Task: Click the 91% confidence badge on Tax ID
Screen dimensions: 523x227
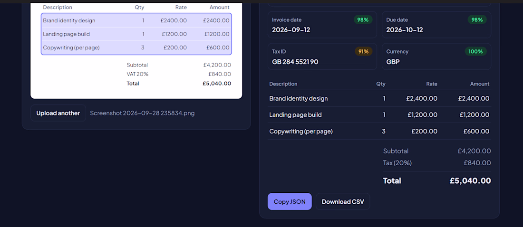Action: [x=364, y=51]
